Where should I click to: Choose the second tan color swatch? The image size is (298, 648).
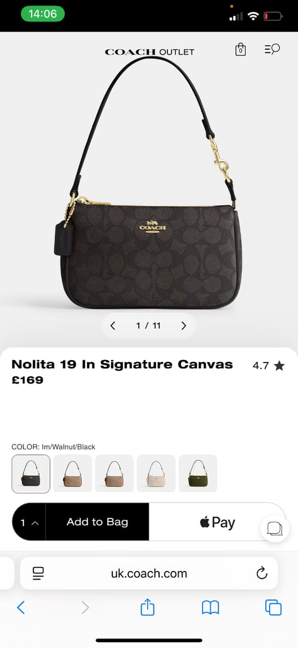click(114, 473)
